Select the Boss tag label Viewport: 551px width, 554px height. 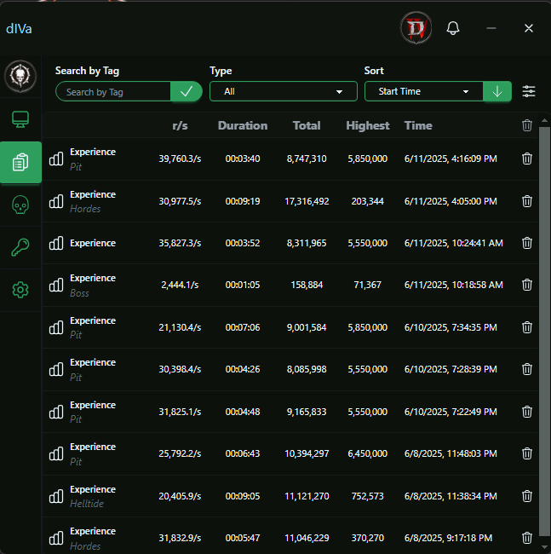[x=79, y=293]
